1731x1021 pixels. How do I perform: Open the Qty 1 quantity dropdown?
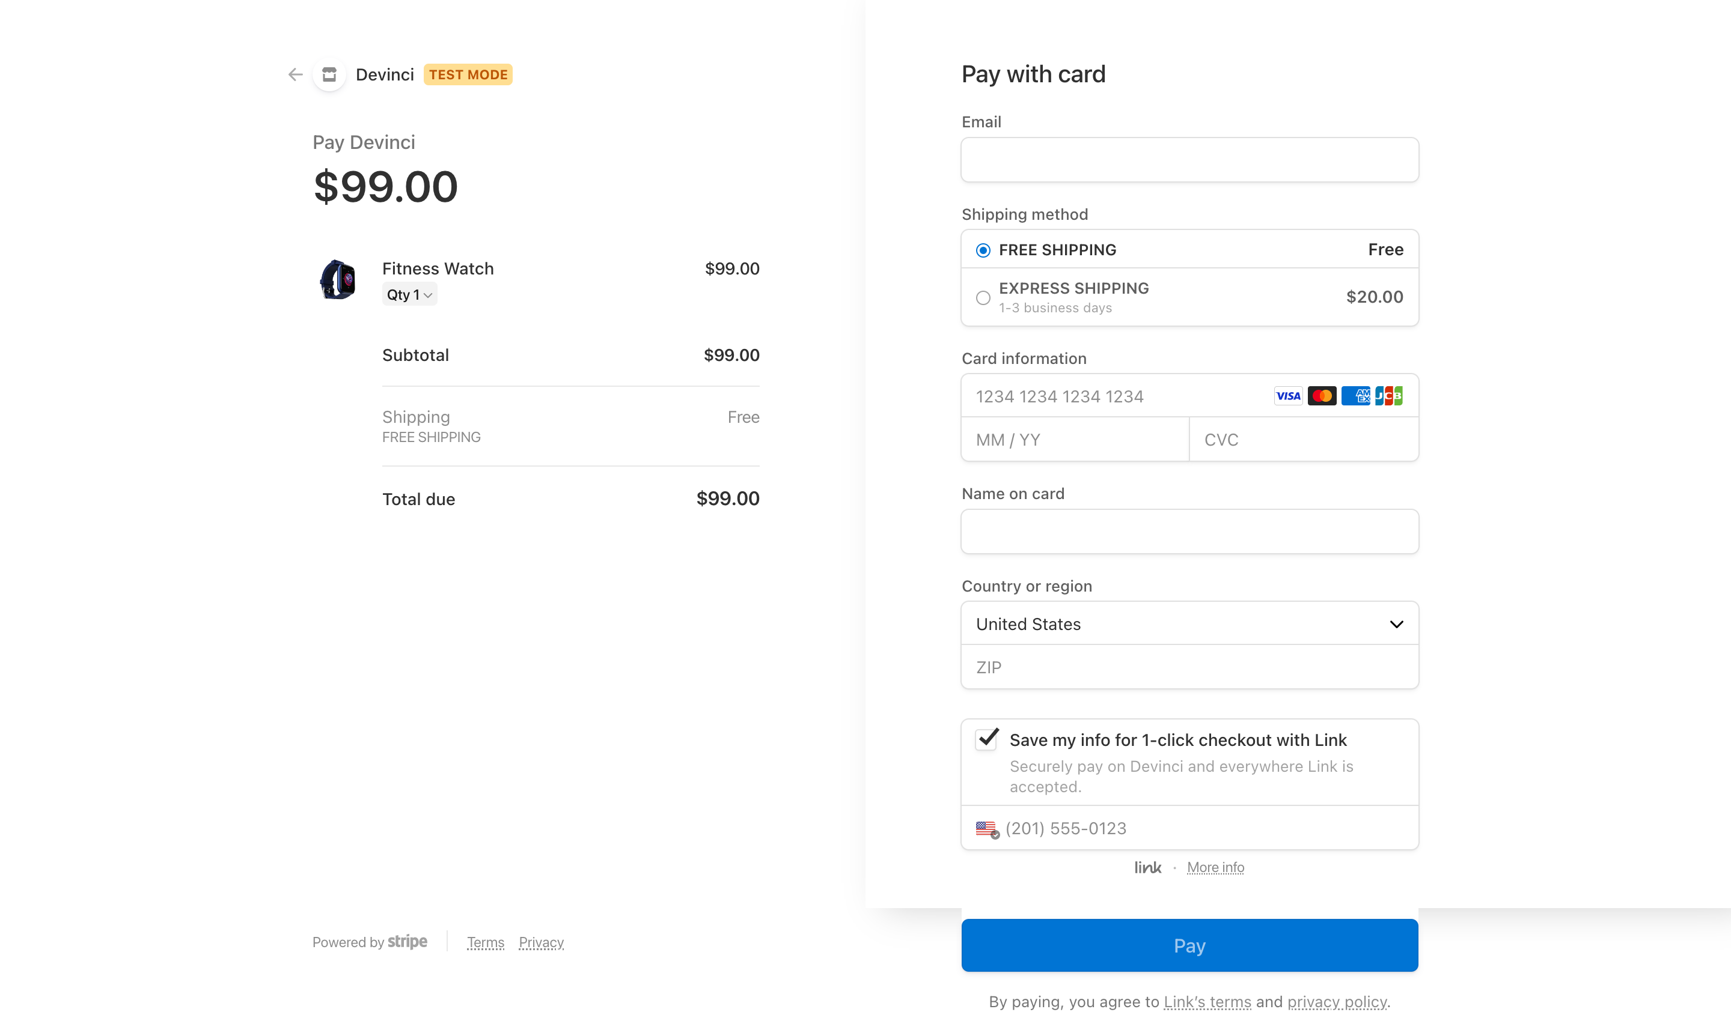(409, 294)
